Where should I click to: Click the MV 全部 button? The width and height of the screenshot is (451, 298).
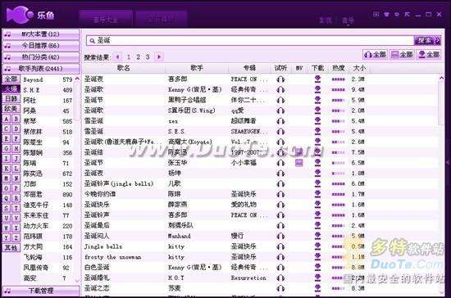402,54
